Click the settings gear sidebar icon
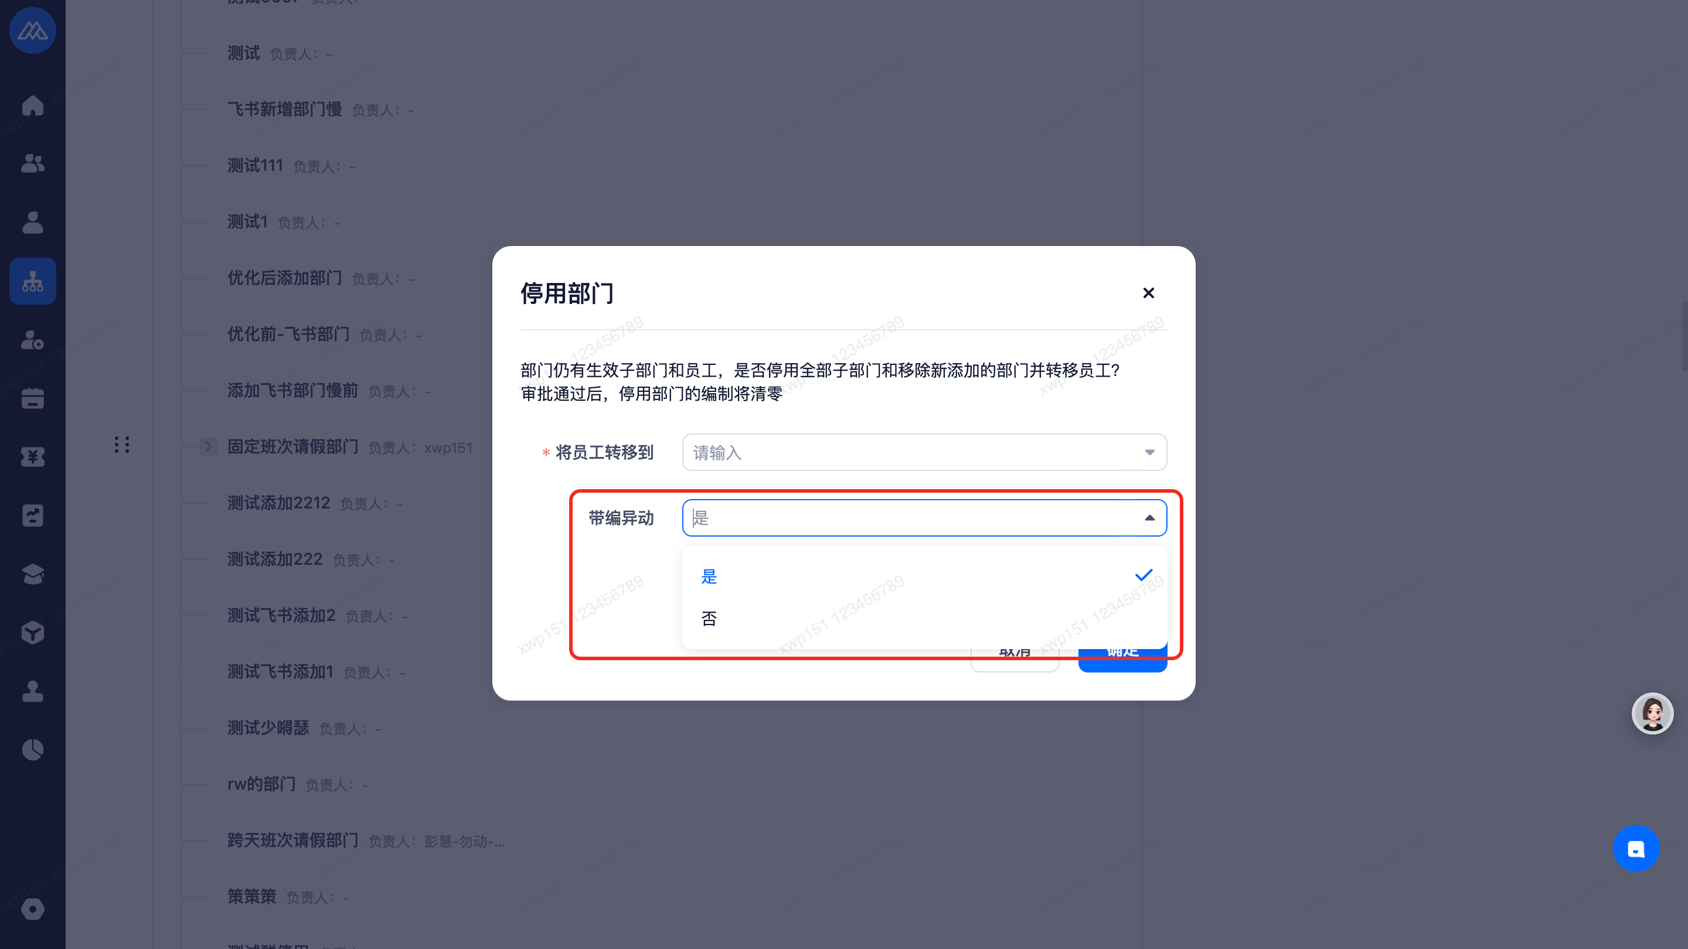Screen dimensions: 1688x949 point(32,909)
